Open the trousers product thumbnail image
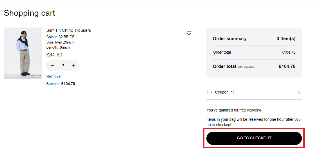The width and height of the screenshot is (321, 157). click(23, 53)
